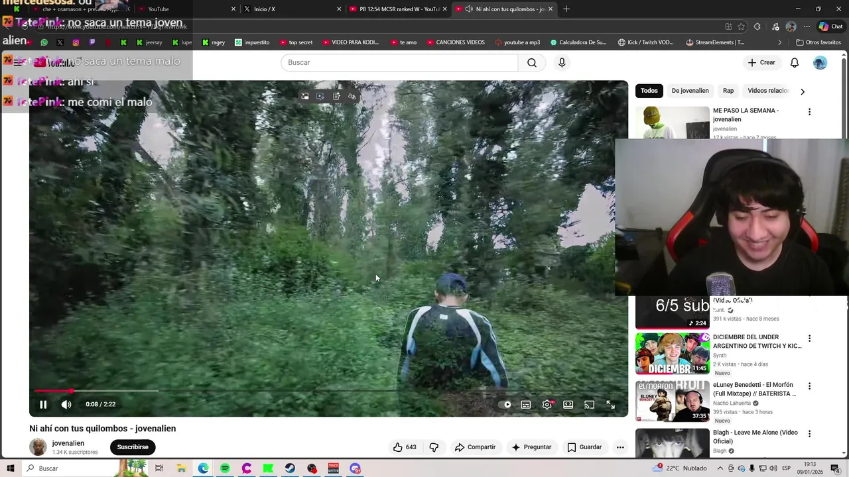The height and width of the screenshot is (477, 849).
Task: Open DICIEMBRE DEL UNDER ARGENTINO video title
Action: tap(757, 341)
